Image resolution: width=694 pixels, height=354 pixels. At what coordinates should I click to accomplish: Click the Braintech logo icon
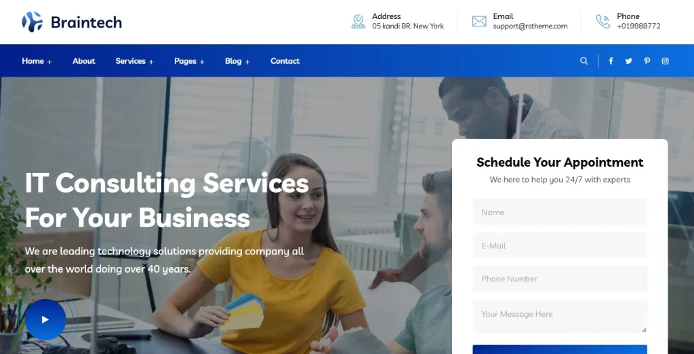[x=33, y=22]
